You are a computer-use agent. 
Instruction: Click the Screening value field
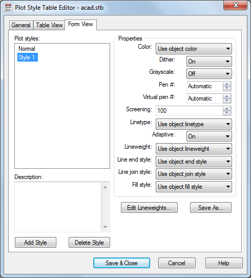[189, 111]
